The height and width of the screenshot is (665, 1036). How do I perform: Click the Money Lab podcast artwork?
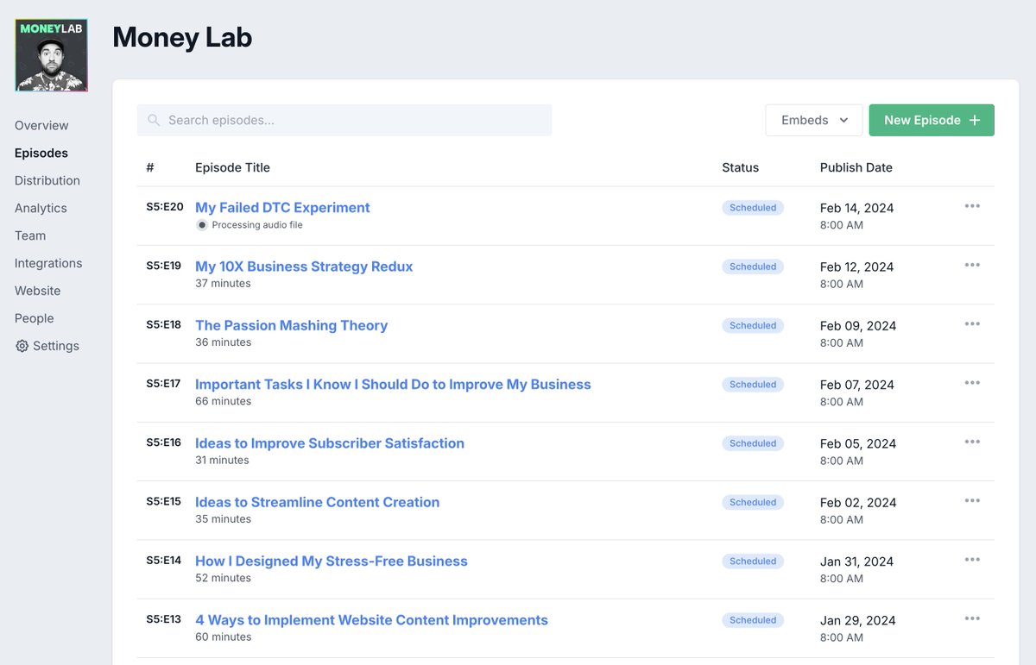click(x=51, y=55)
